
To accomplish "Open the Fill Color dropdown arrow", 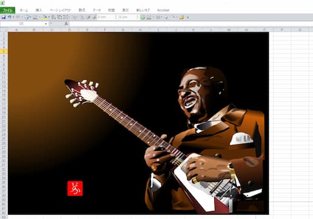I will tap(49, 18).
